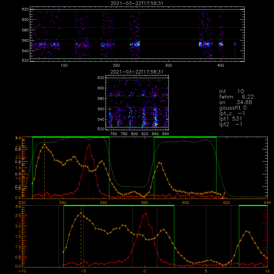Click the red curve peak in the bottom line plot
Image resolution: width=274 pixels, height=274 pixels.
[146, 213]
